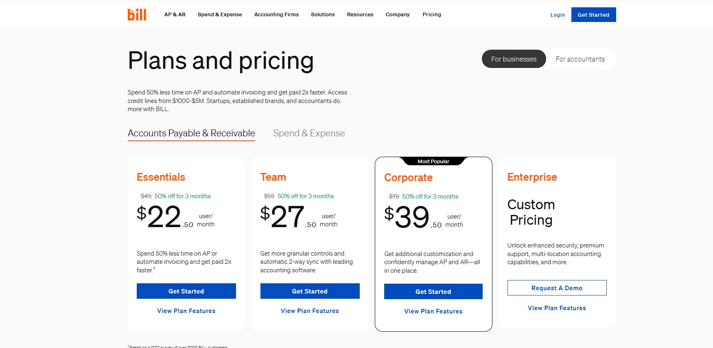Get started with Team plan

310,291
